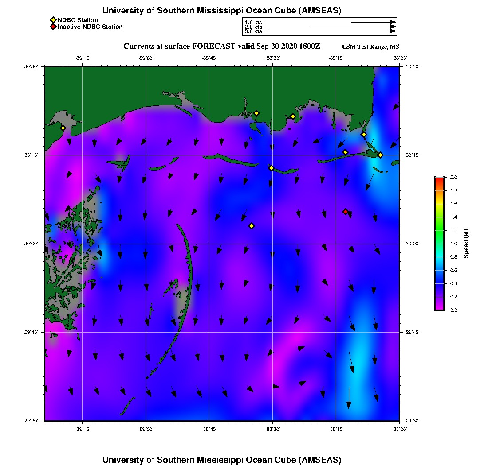Select the red inactive station marker on the map
This screenshot has height=465, width=488.
coord(346,212)
